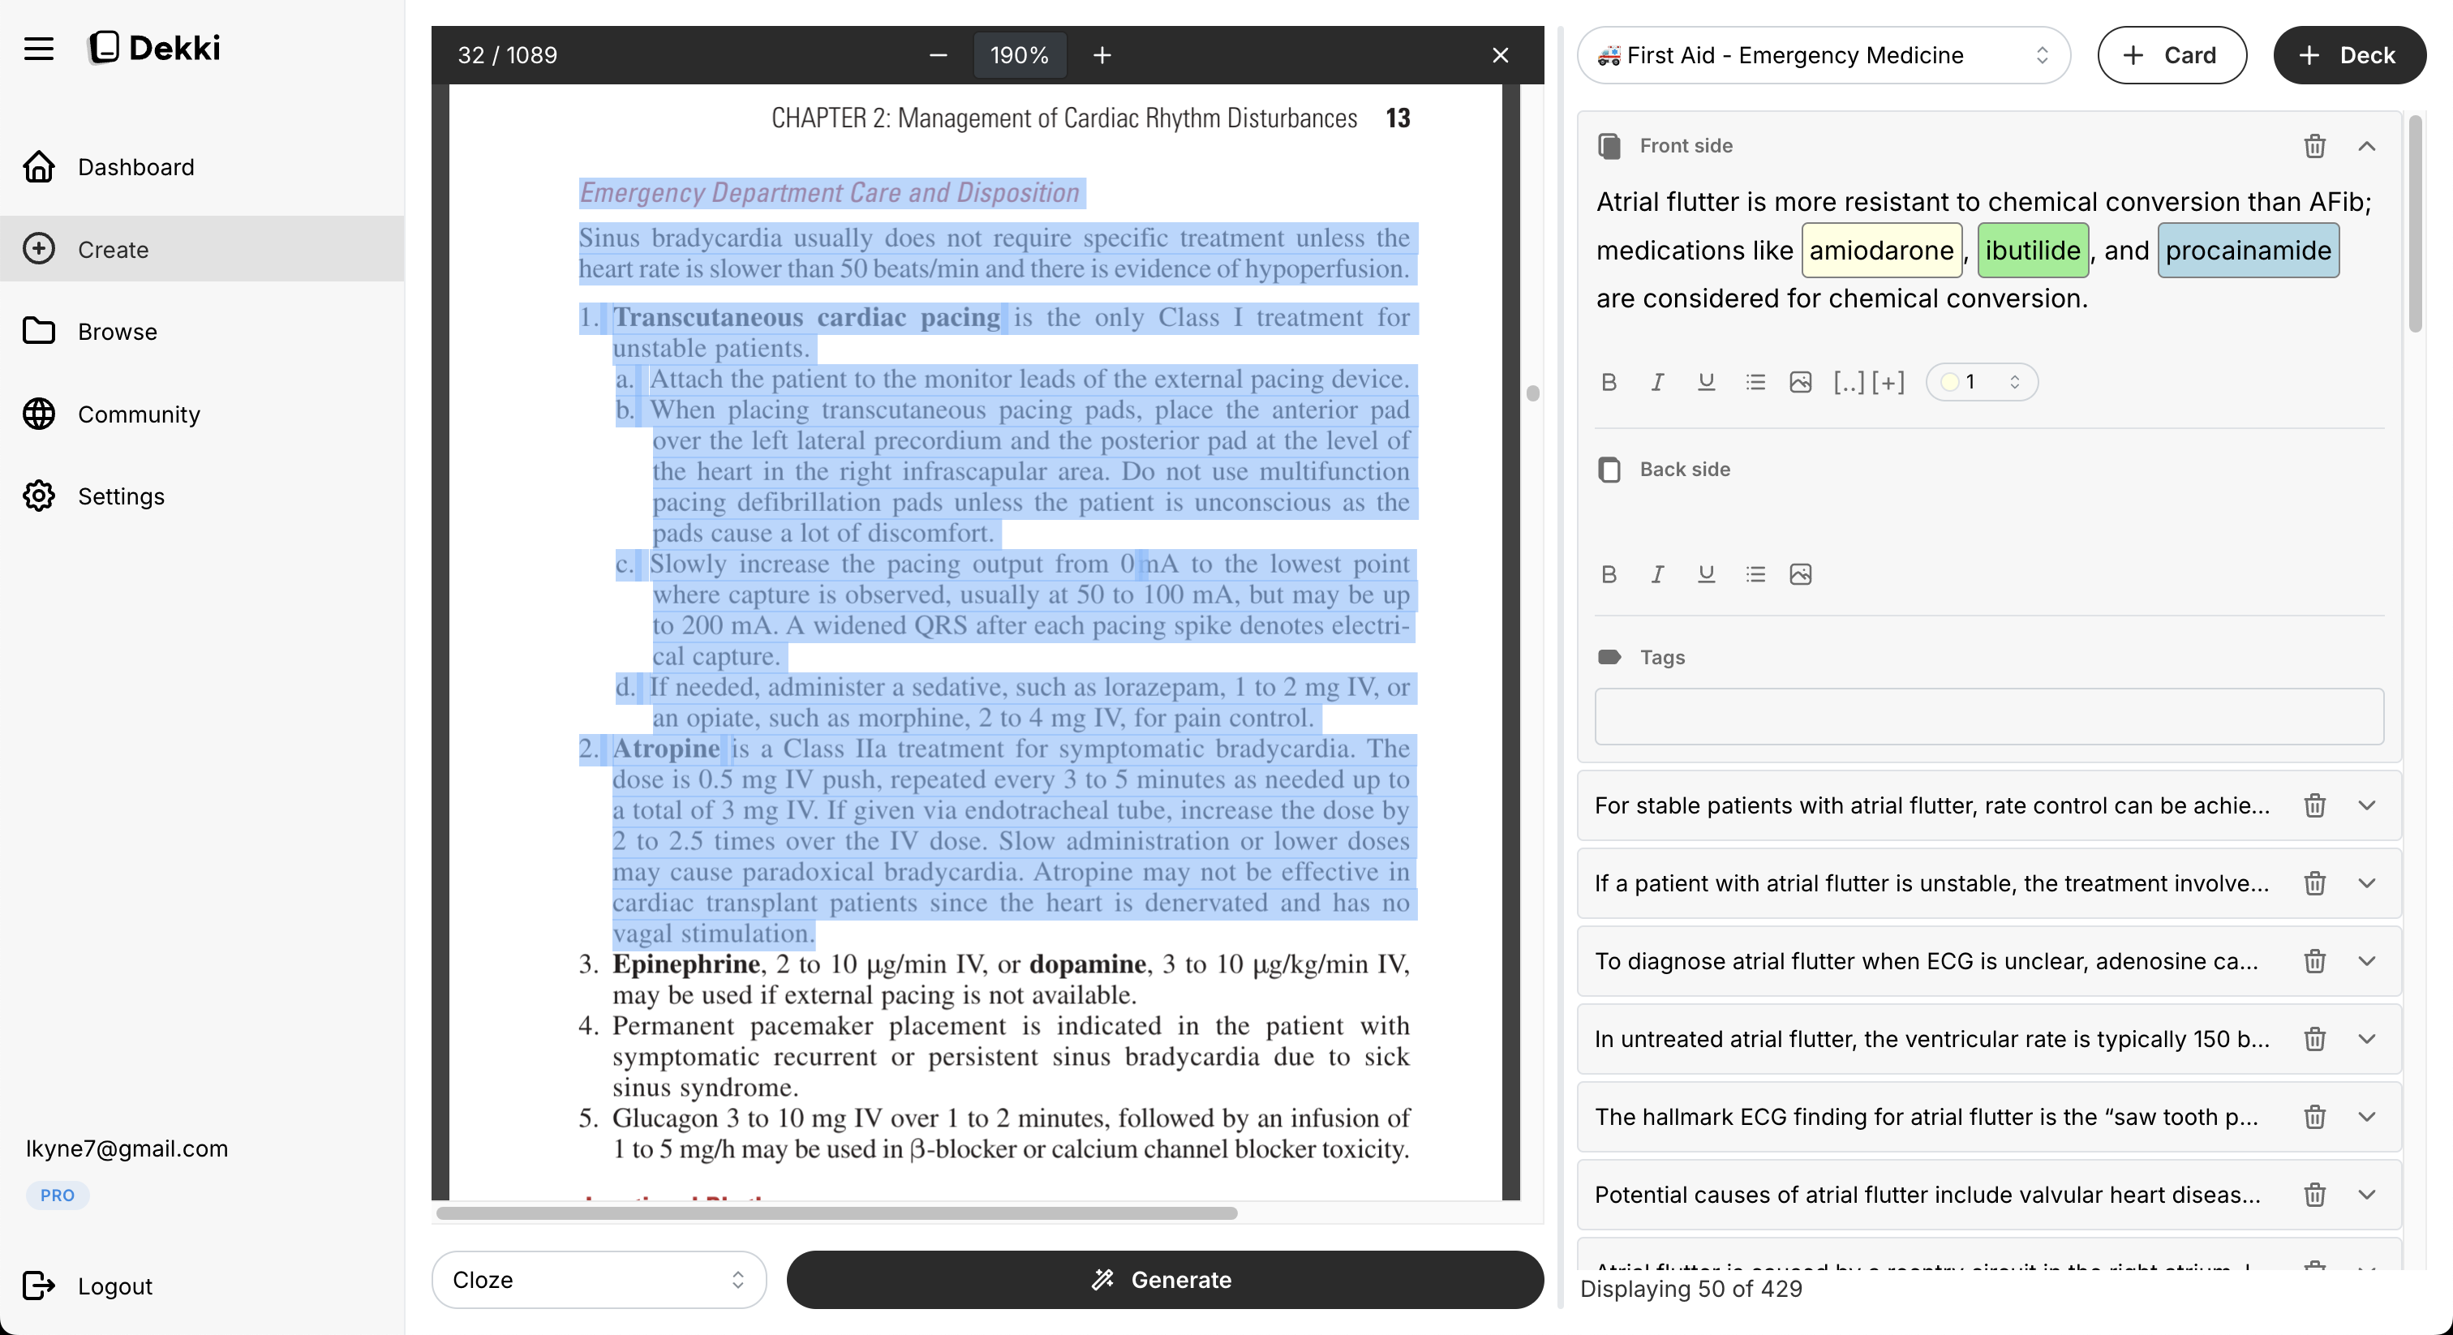Viewport: 2453px width, 1335px height.
Task: Click the cloze deletion [..] icon
Action: pos(1849,382)
